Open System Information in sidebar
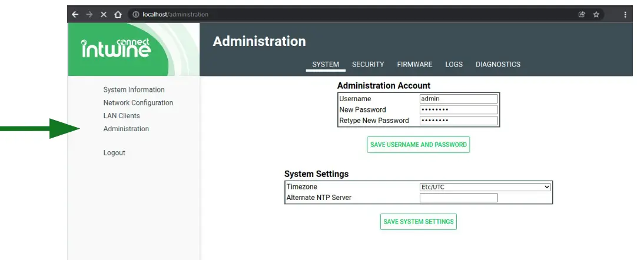 pyautogui.click(x=134, y=90)
